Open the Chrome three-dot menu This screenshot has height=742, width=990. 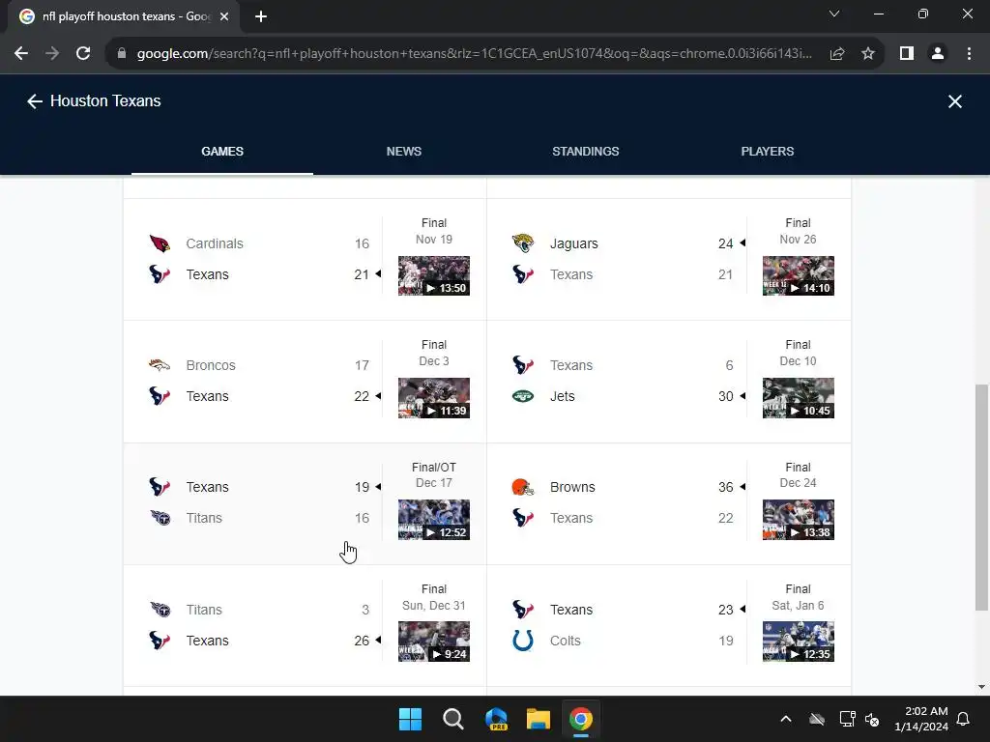click(x=969, y=54)
